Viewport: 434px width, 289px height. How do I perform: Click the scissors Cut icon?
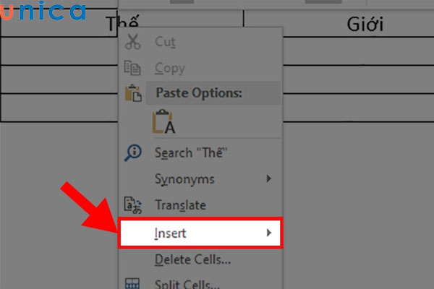(132, 41)
